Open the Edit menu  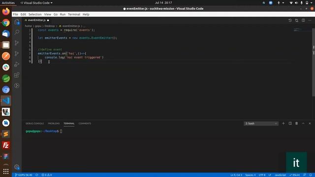[23, 14]
